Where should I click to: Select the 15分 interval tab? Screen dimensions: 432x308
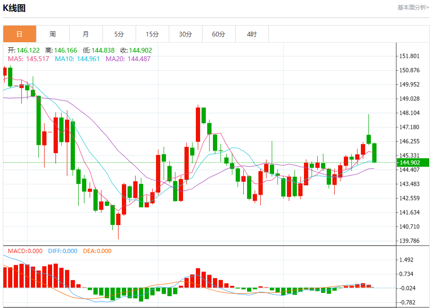click(x=152, y=34)
